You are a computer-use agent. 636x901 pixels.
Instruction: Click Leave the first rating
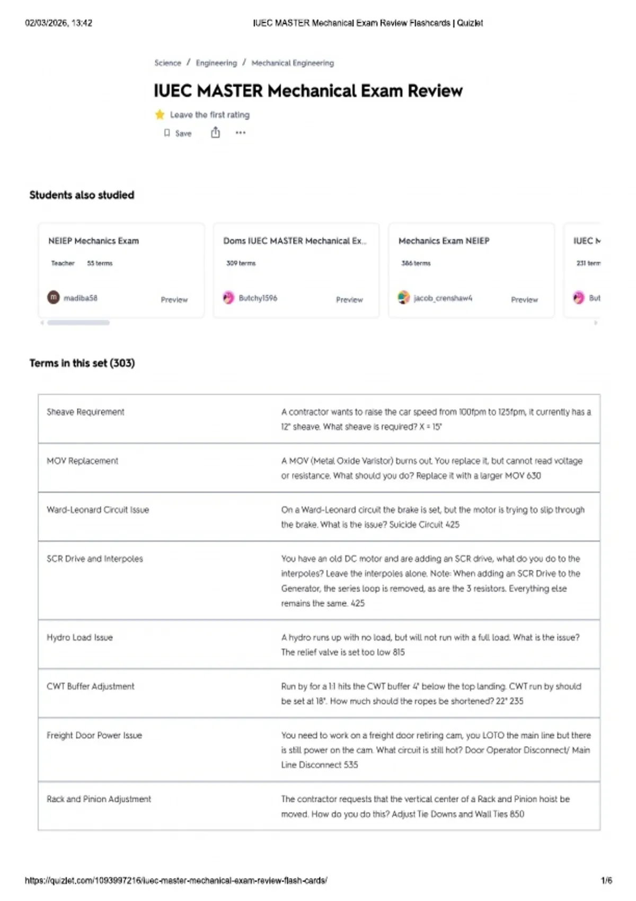tap(209, 114)
